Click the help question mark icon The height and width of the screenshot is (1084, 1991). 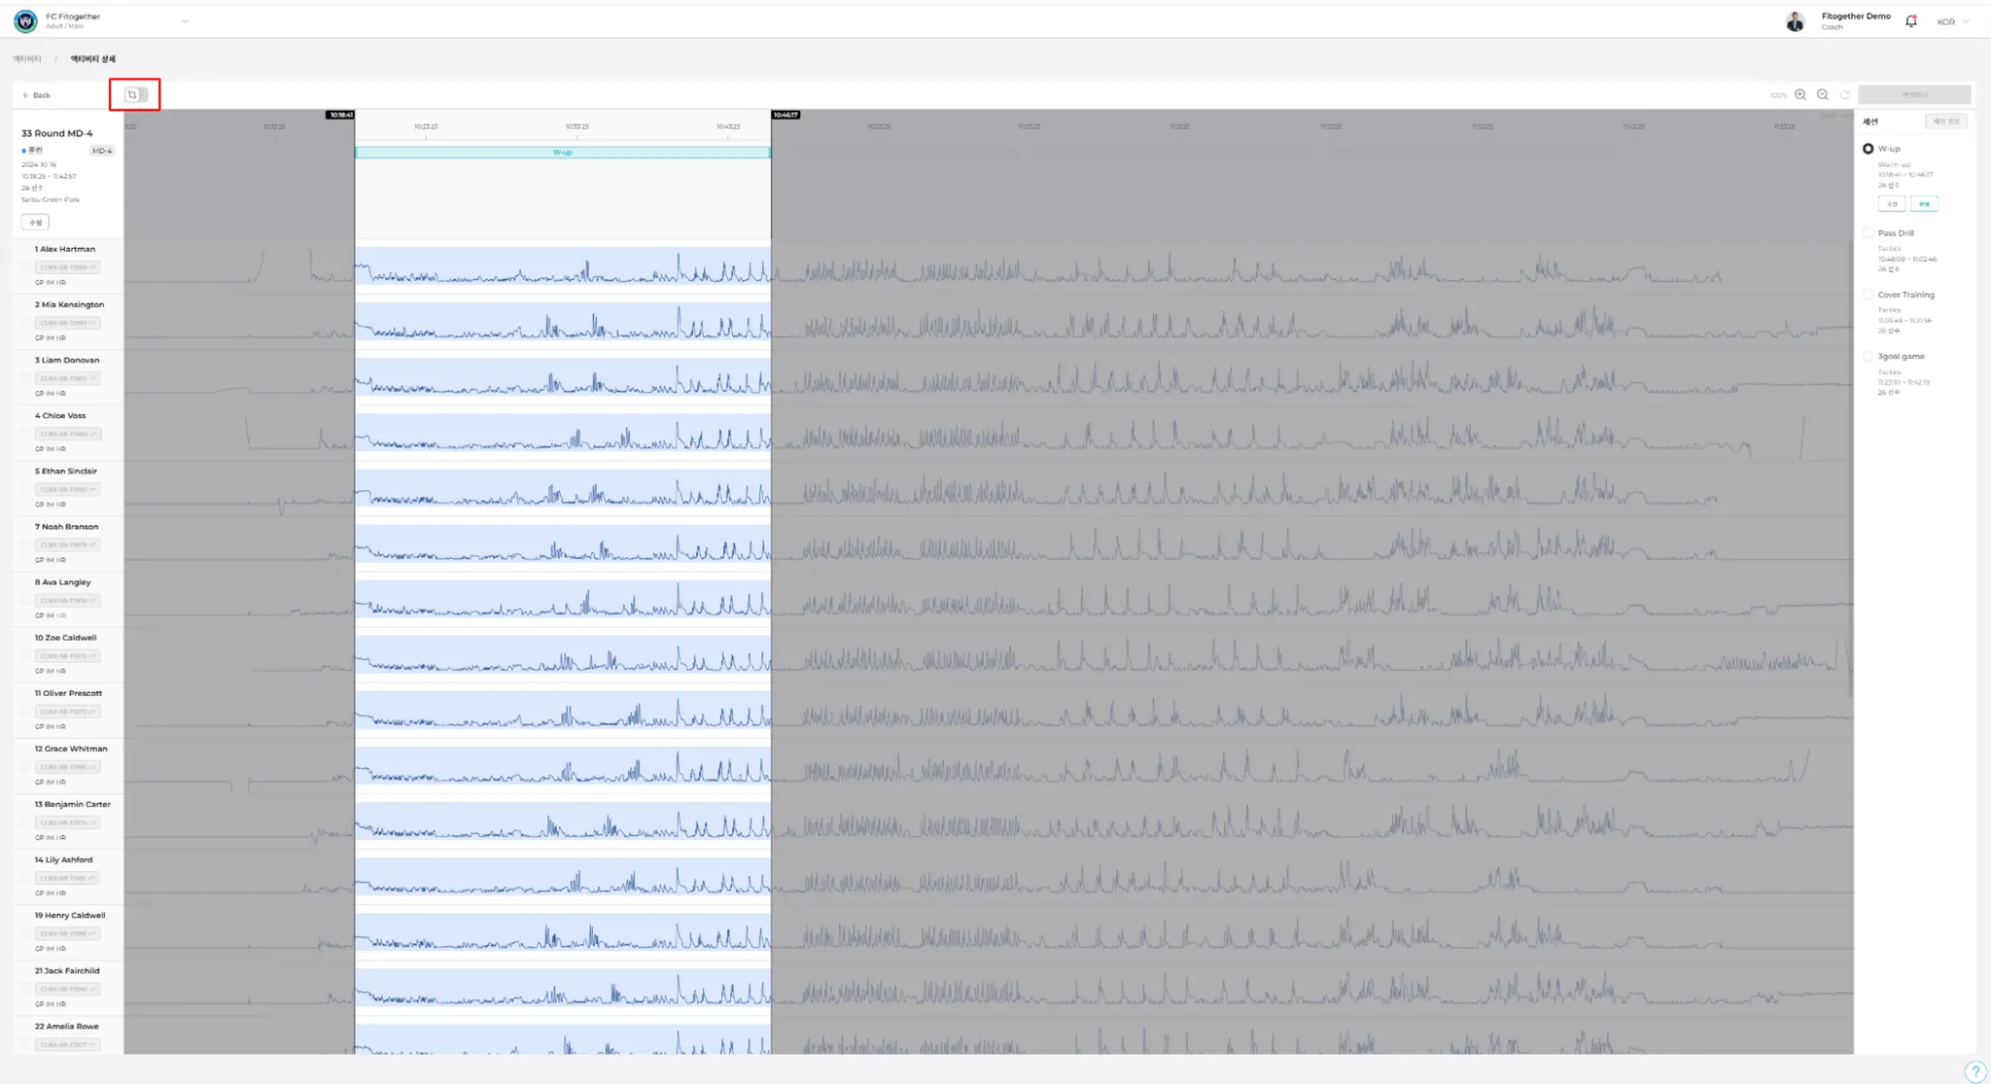(1974, 1071)
